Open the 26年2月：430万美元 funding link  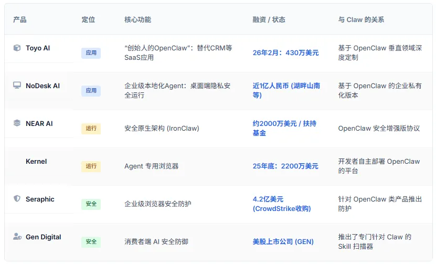click(x=285, y=53)
